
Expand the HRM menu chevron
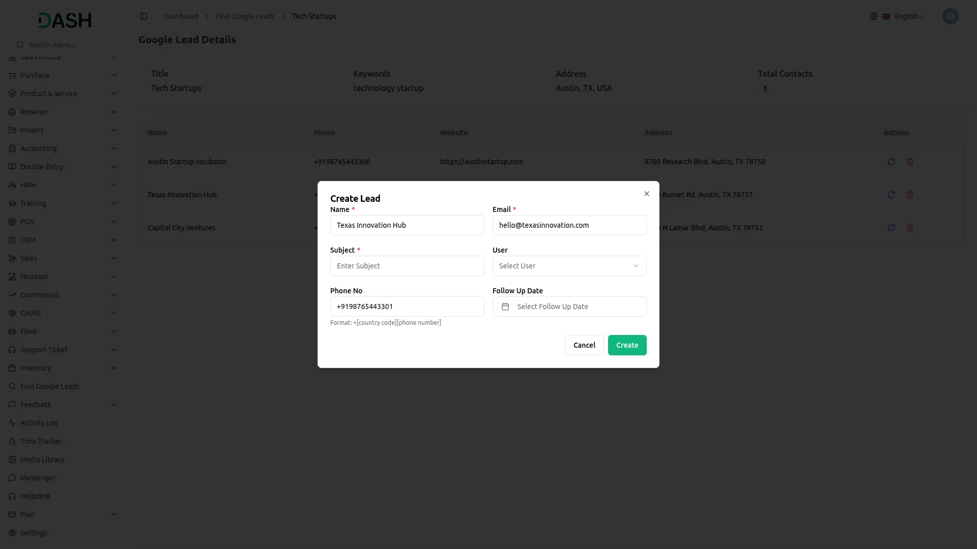pyautogui.click(x=113, y=185)
